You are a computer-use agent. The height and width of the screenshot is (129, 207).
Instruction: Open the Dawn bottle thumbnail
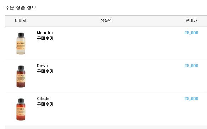[21, 76]
